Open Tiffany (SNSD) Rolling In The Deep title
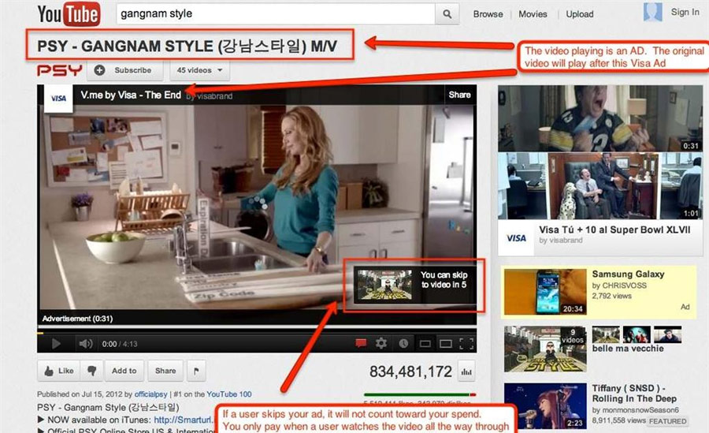This screenshot has width=709, height=433. click(x=634, y=393)
